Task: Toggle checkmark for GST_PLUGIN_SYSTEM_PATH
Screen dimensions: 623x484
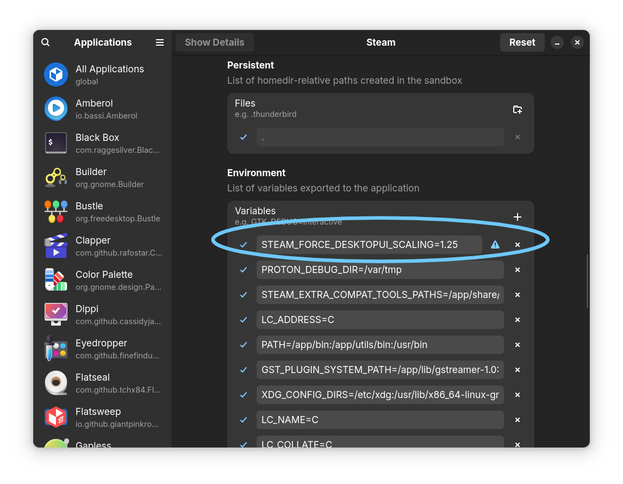Action: [x=244, y=370]
